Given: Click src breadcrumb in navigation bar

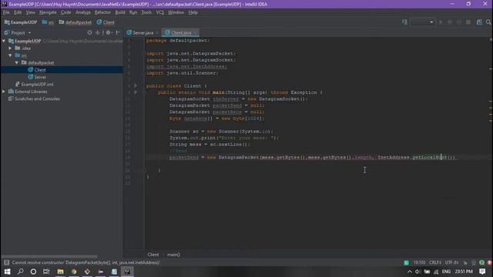Looking at the screenshot, I should tap(48, 22).
